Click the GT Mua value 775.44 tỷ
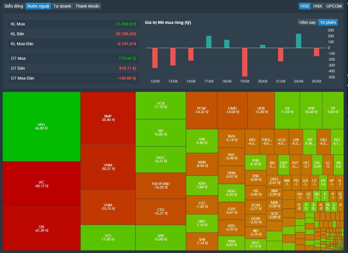 [127, 59]
